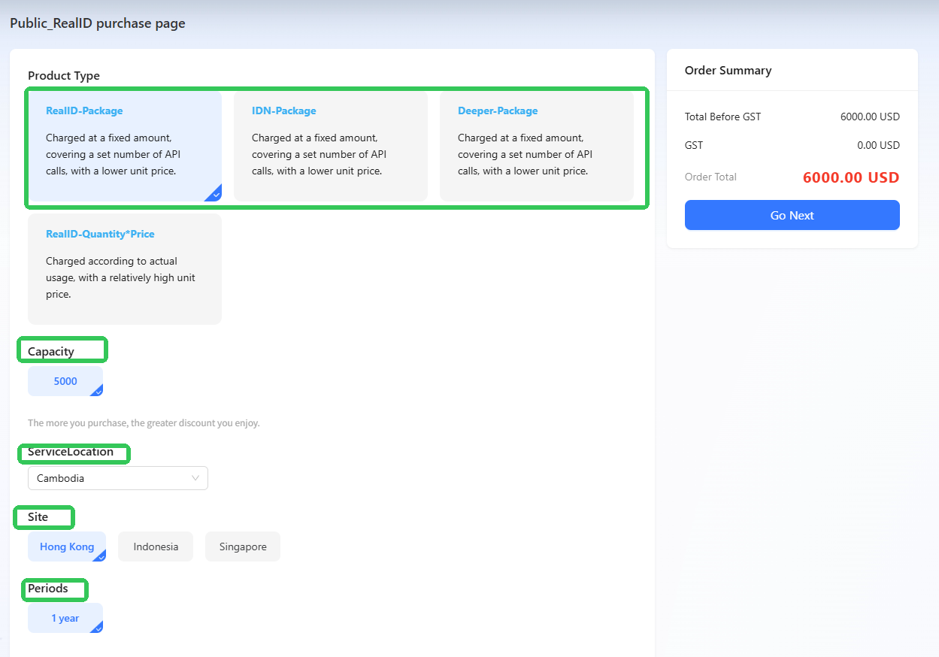939x657 pixels.
Task: Choose Hong Kong as the site
Action: (66, 546)
